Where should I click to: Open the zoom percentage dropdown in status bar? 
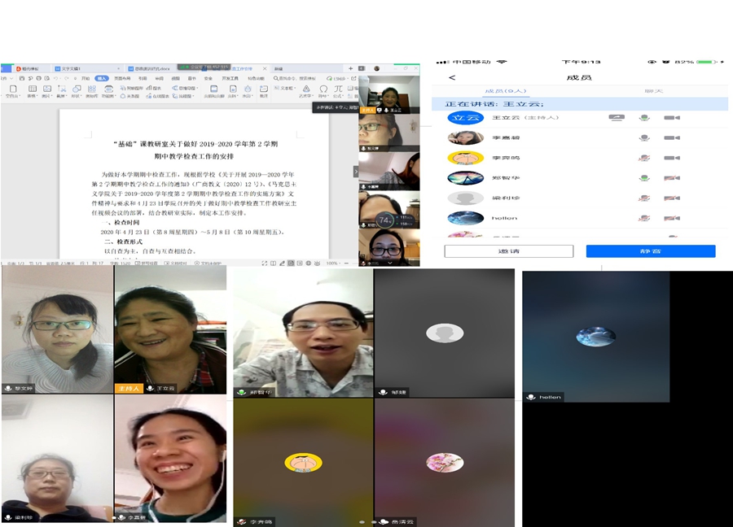[333, 263]
